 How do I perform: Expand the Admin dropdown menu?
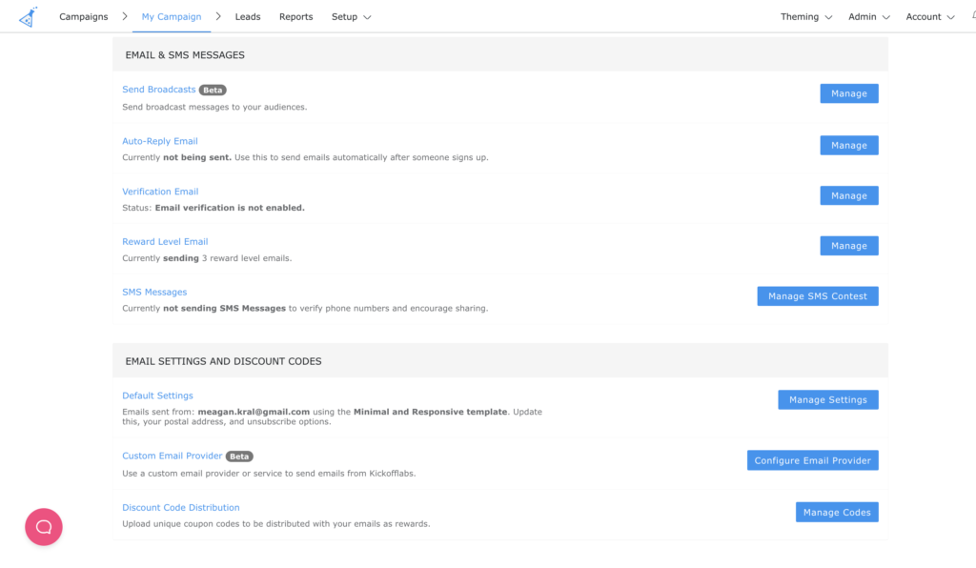pos(869,17)
